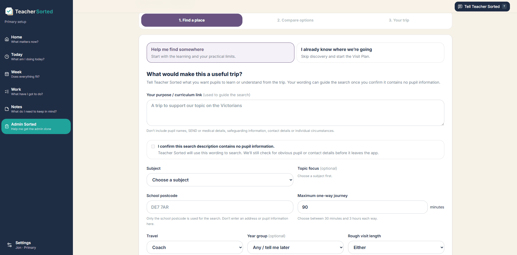Viewport: 517px width, 255px height.
Task: Open Home via the house icon
Action: click(7, 39)
